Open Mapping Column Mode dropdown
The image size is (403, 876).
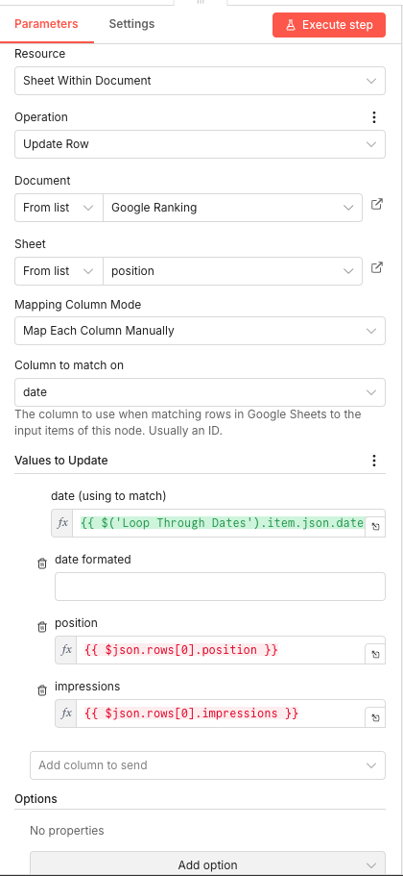point(200,331)
